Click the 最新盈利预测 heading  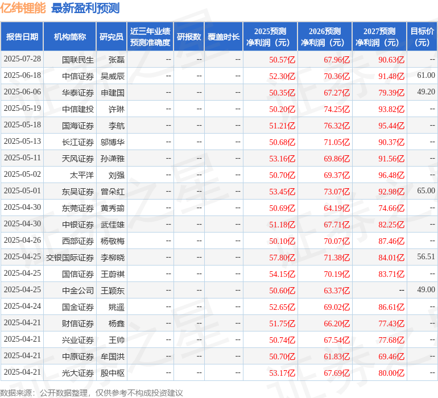(x=85, y=8)
